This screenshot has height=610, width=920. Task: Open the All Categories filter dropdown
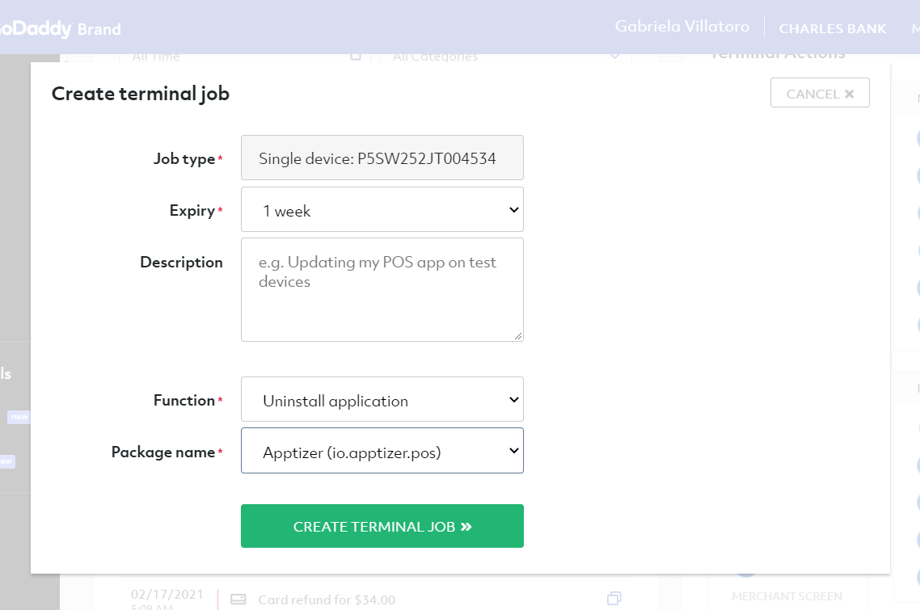pyautogui.click(x=504, y=57)
